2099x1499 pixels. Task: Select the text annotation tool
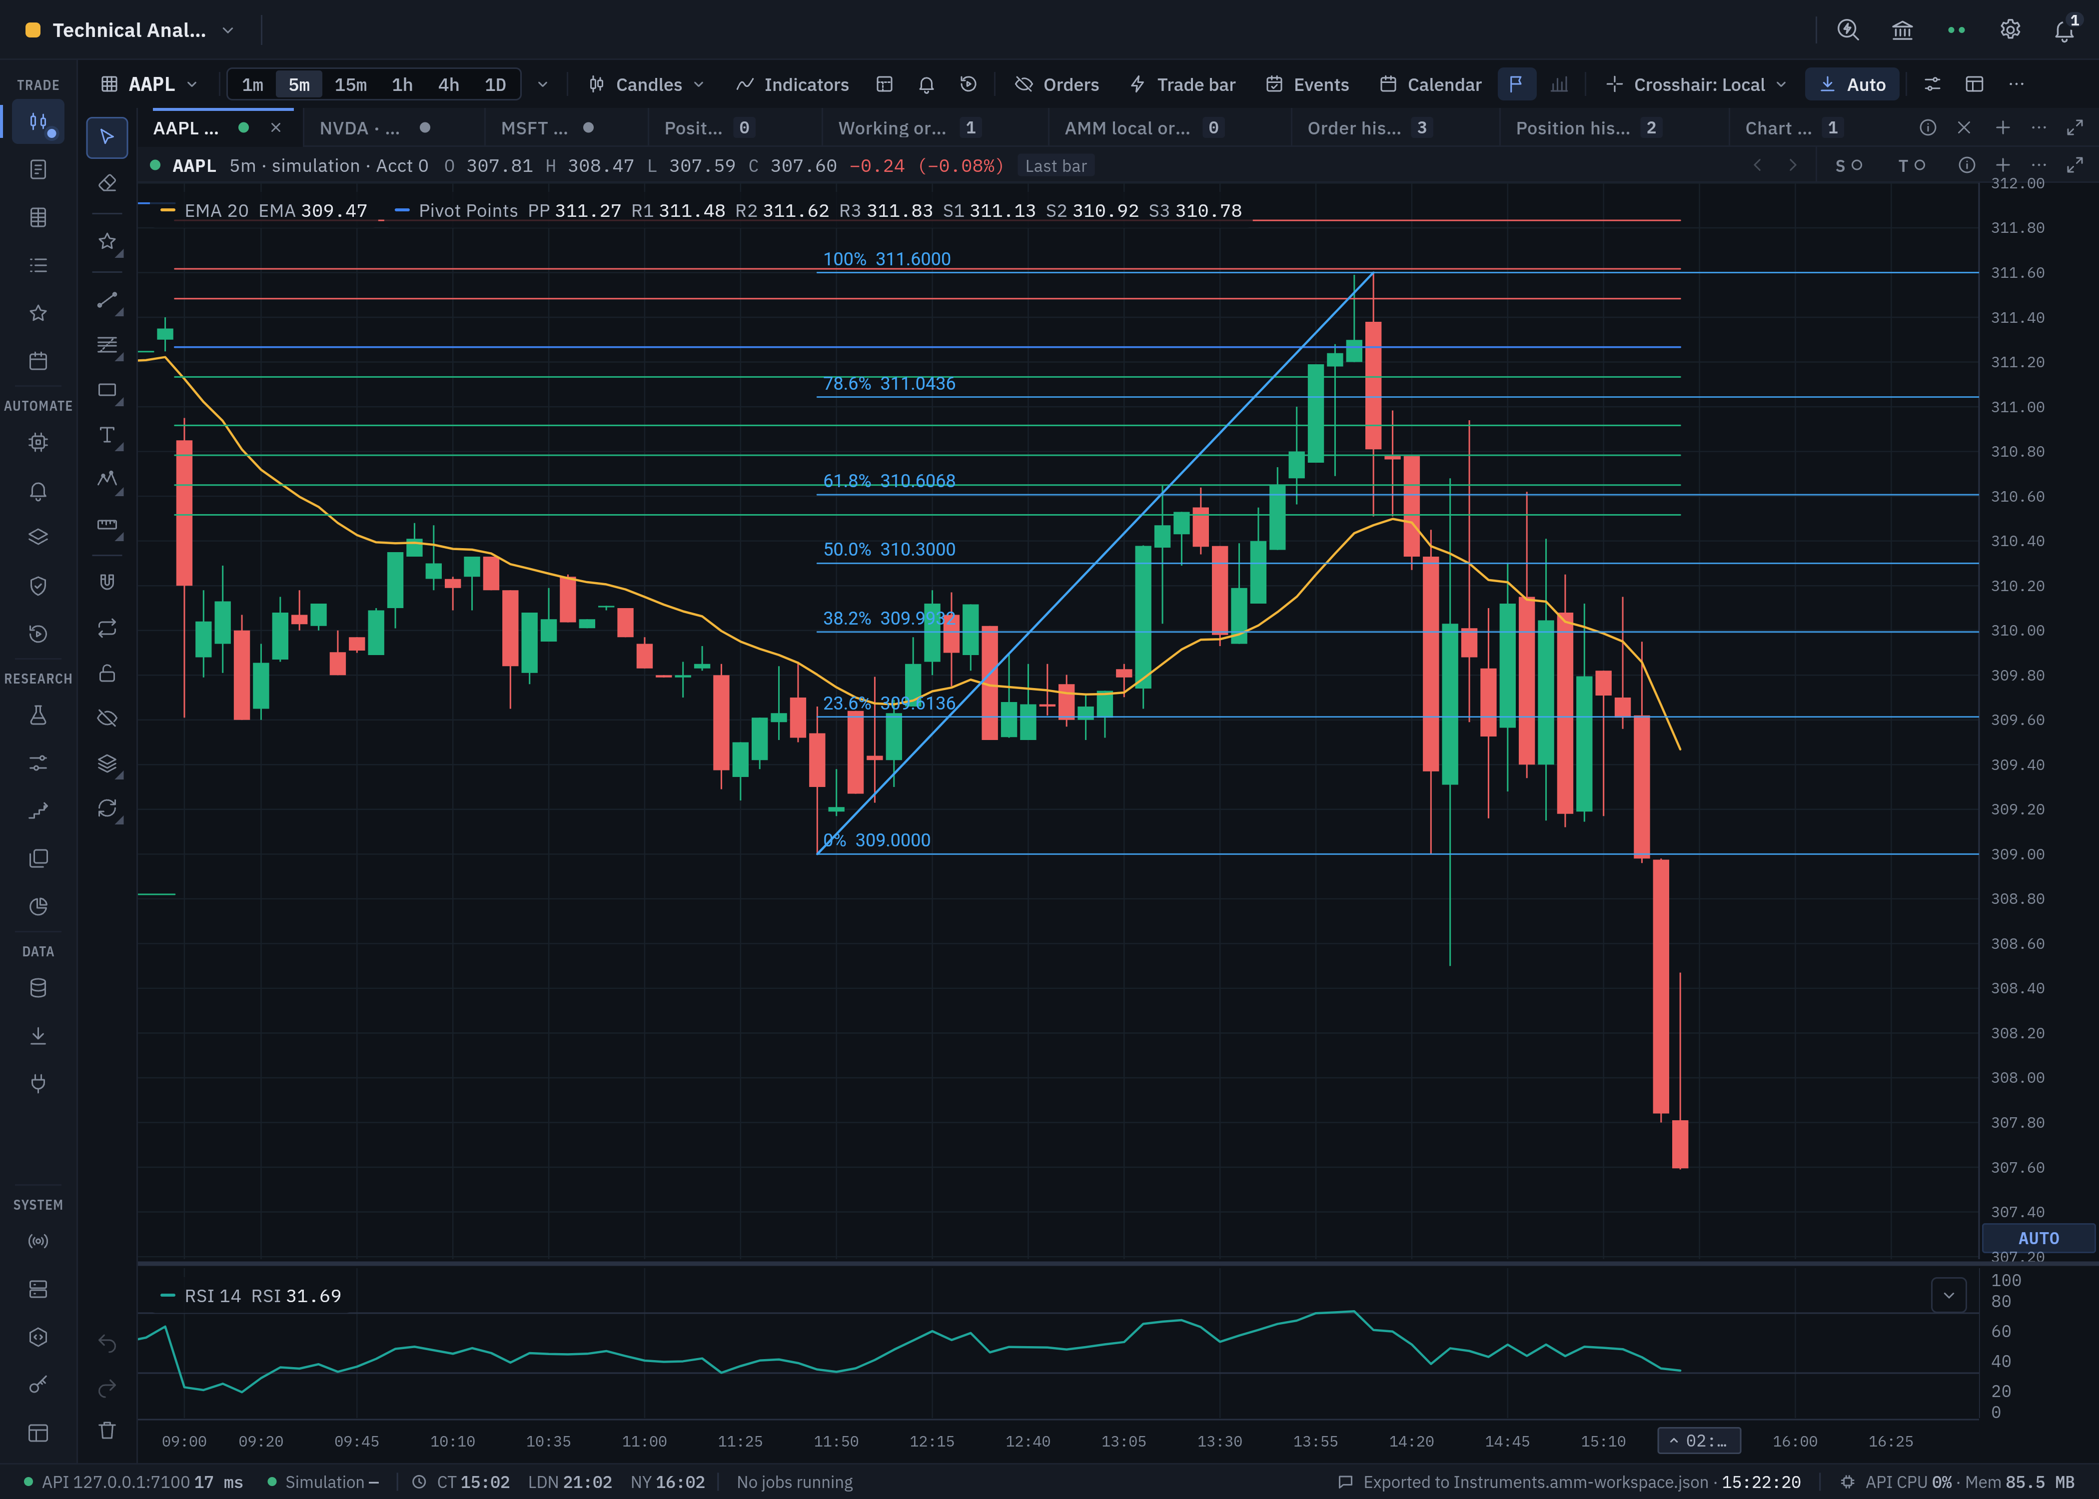(107, 435)
